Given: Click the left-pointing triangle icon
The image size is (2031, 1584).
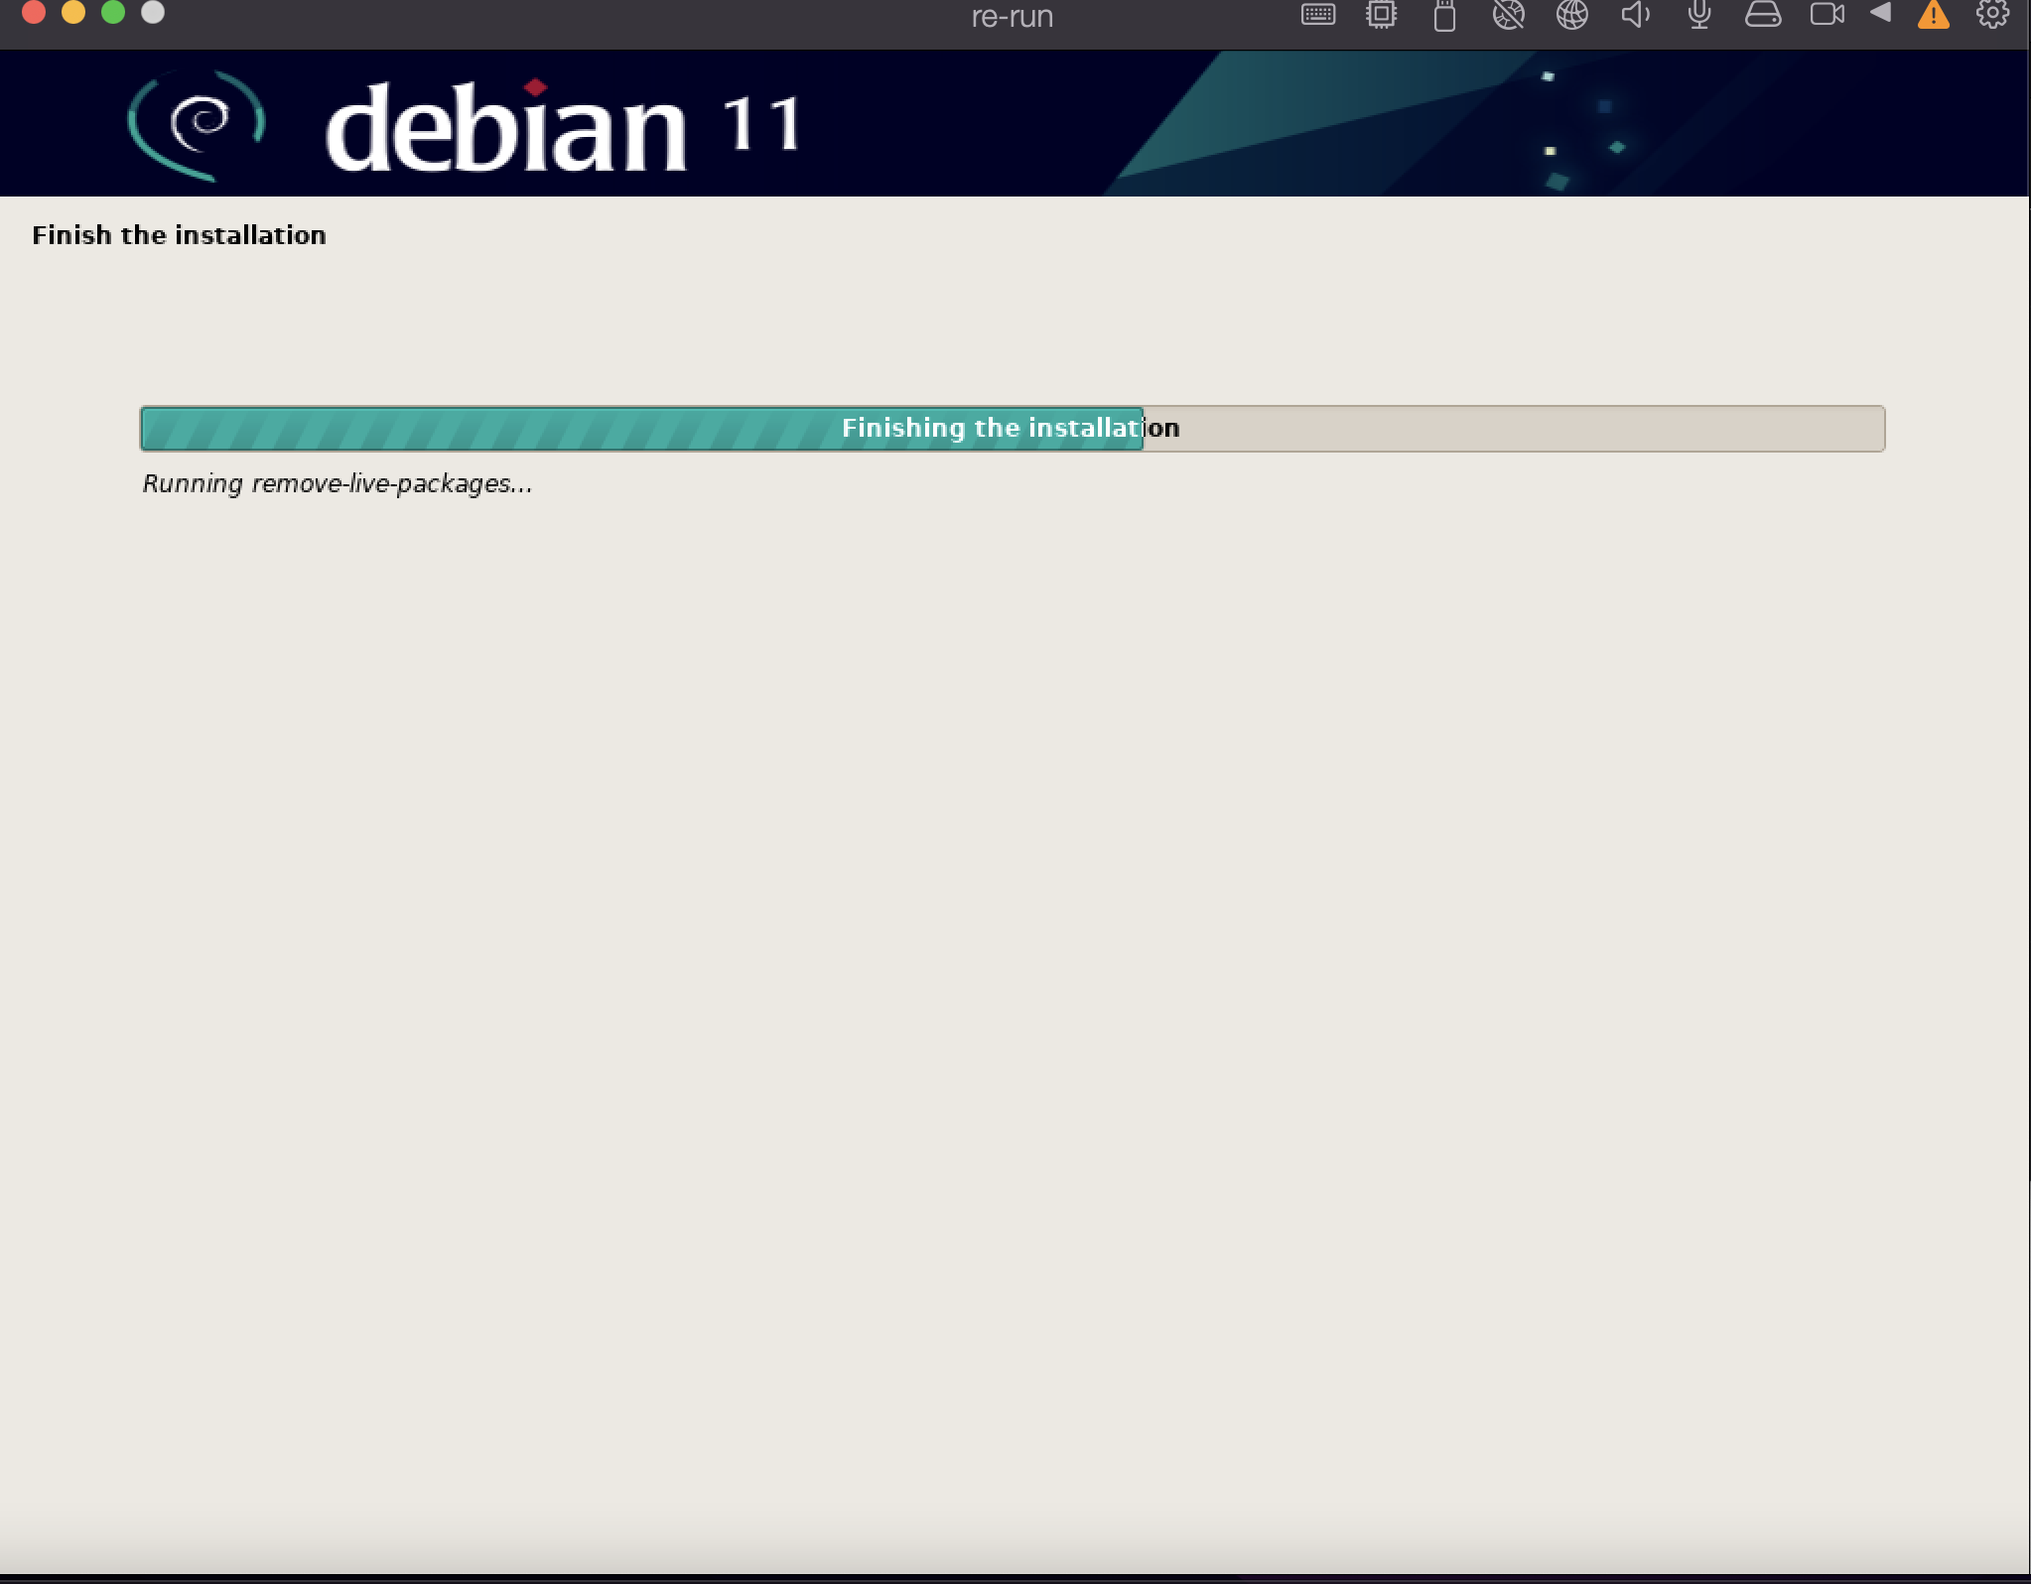Looking at the screenshot, I should coord(1879,13).
